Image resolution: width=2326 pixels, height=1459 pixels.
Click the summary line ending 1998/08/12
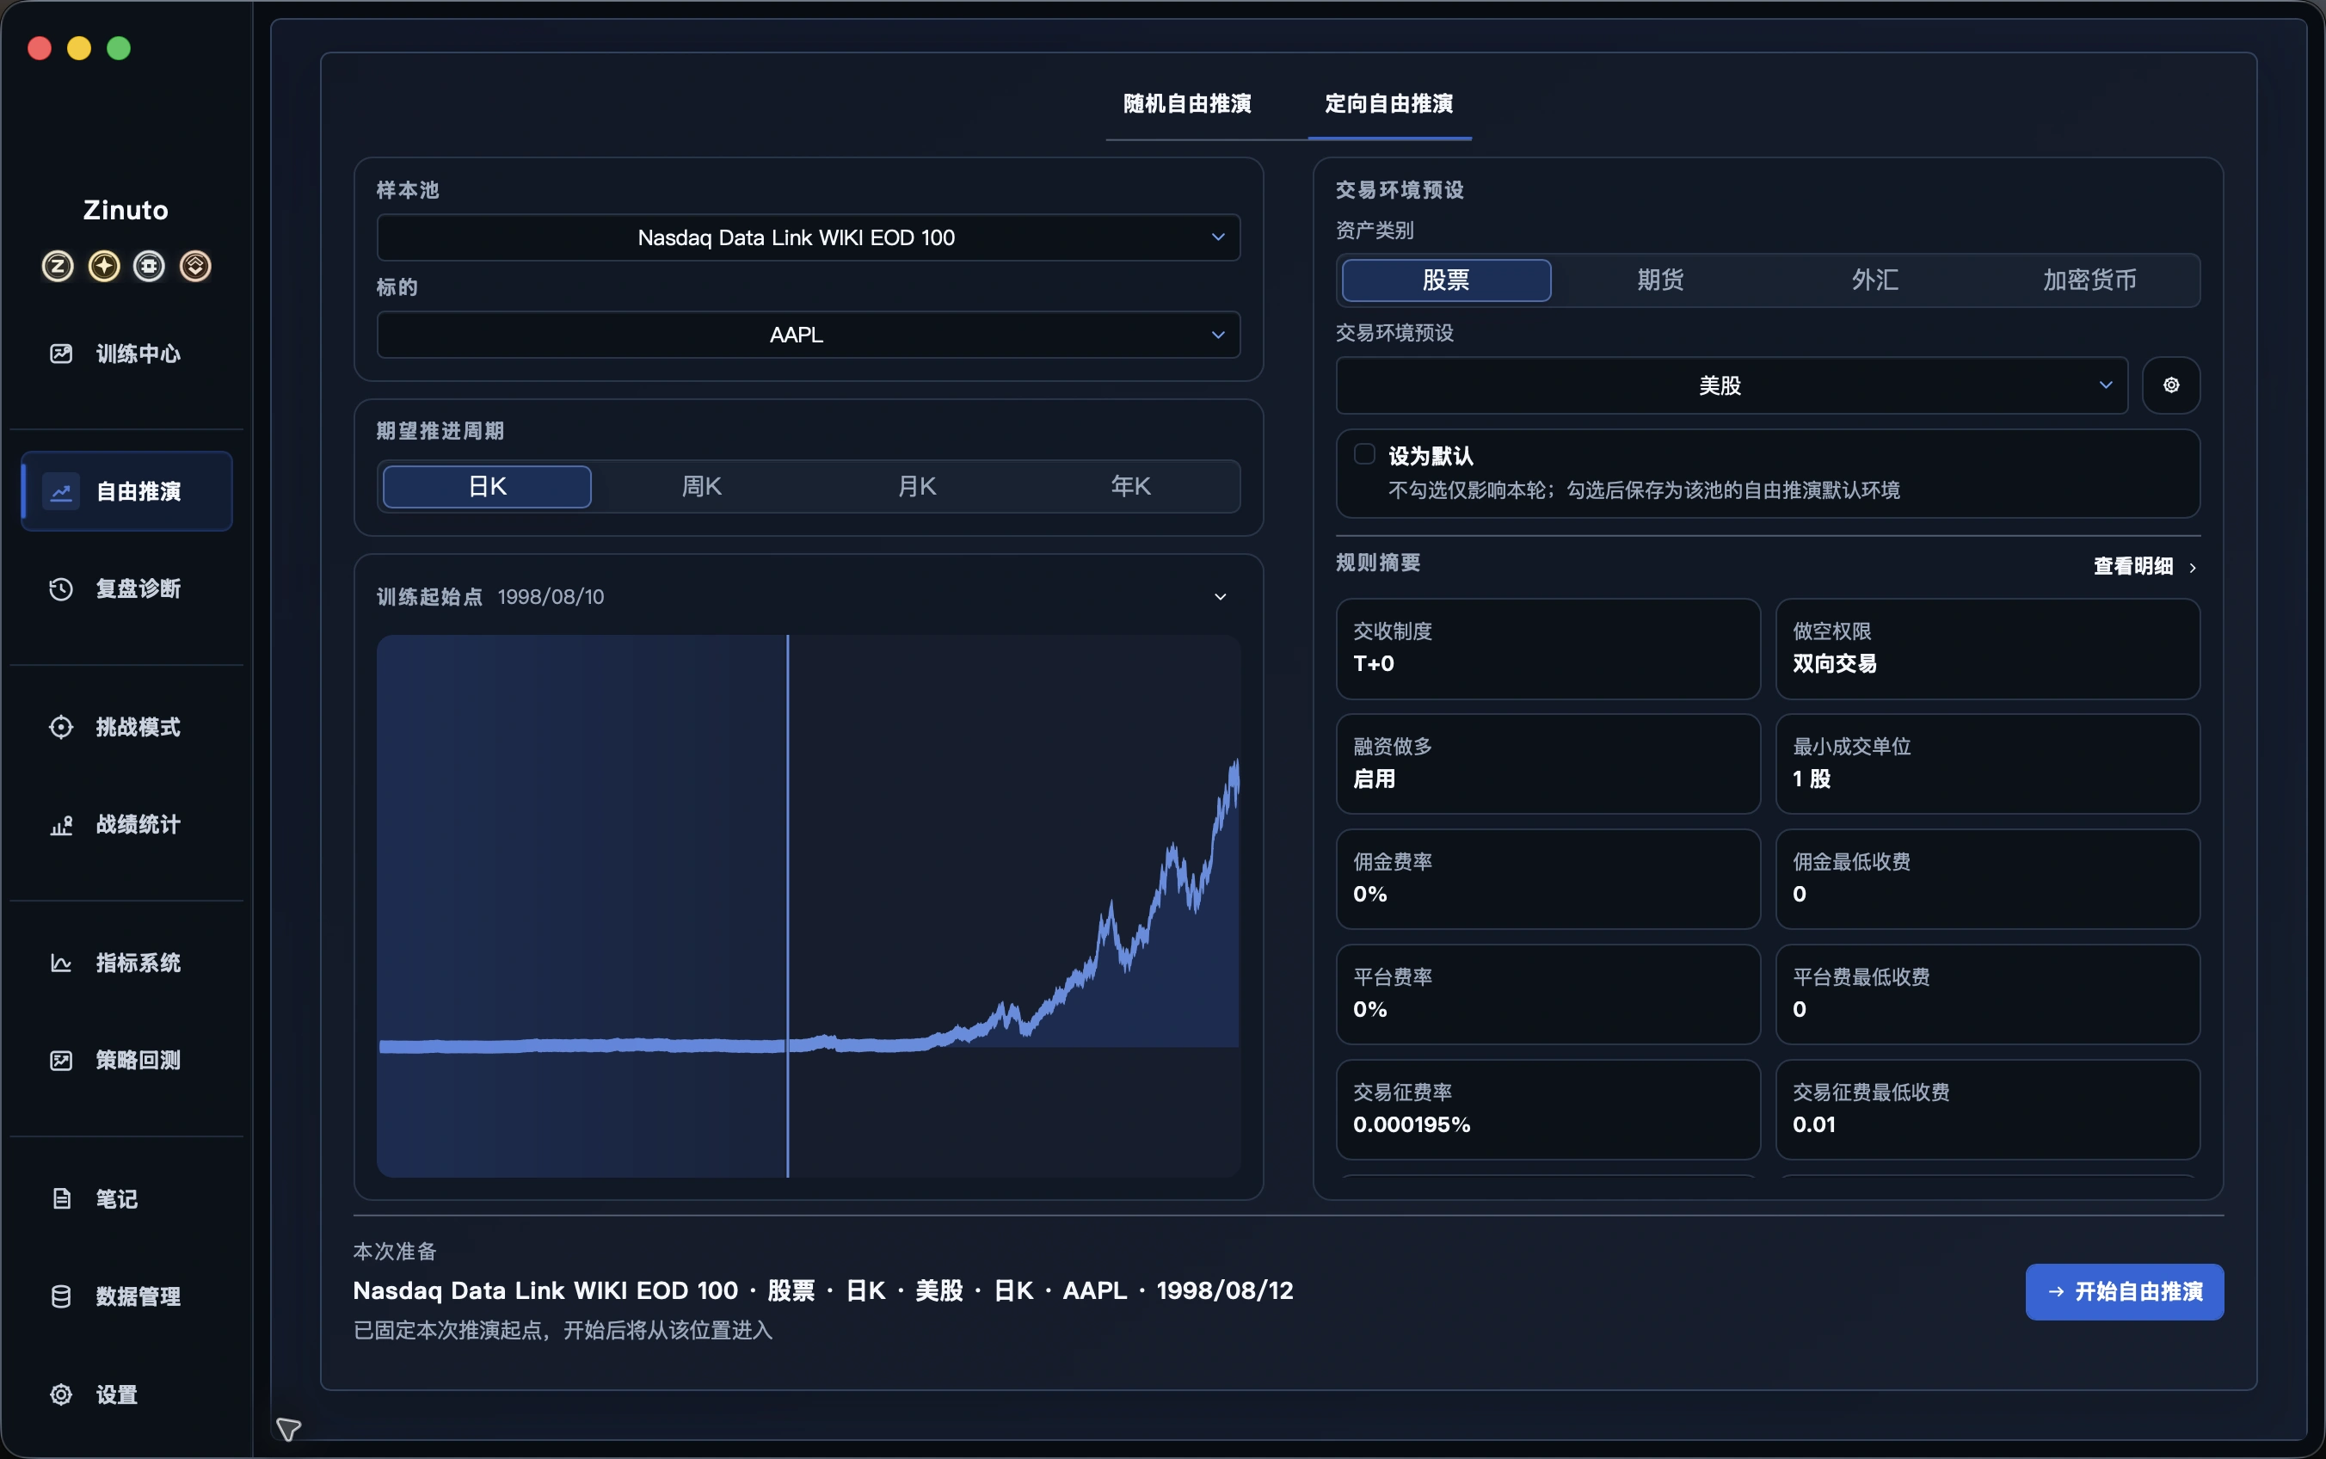(x=823, y=1290)
